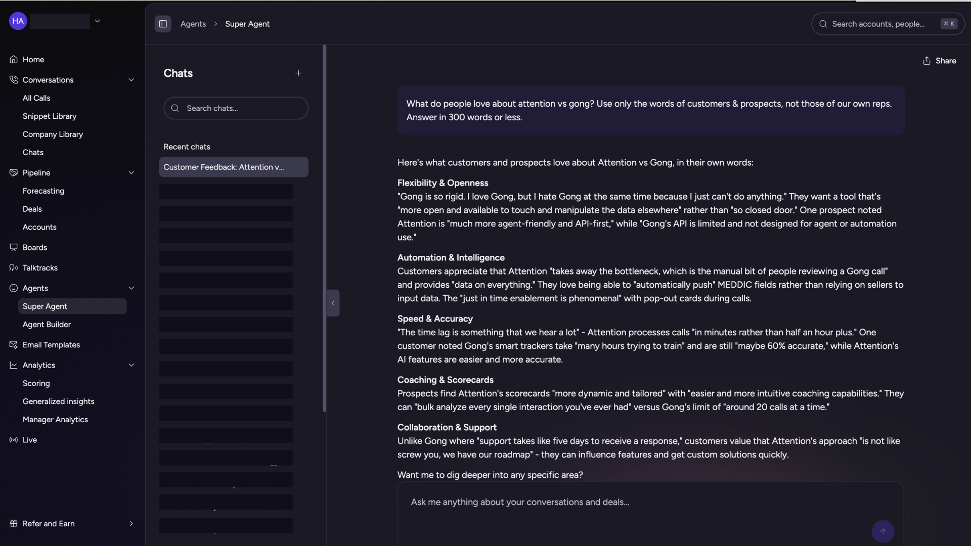The width and height of the screenshot is (971, 546).
Task: Click the Share button
Action: (939, 61)
